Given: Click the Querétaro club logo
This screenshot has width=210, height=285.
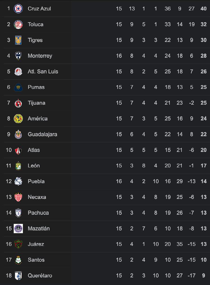Looking at the screenshot, I should point(18,276).
